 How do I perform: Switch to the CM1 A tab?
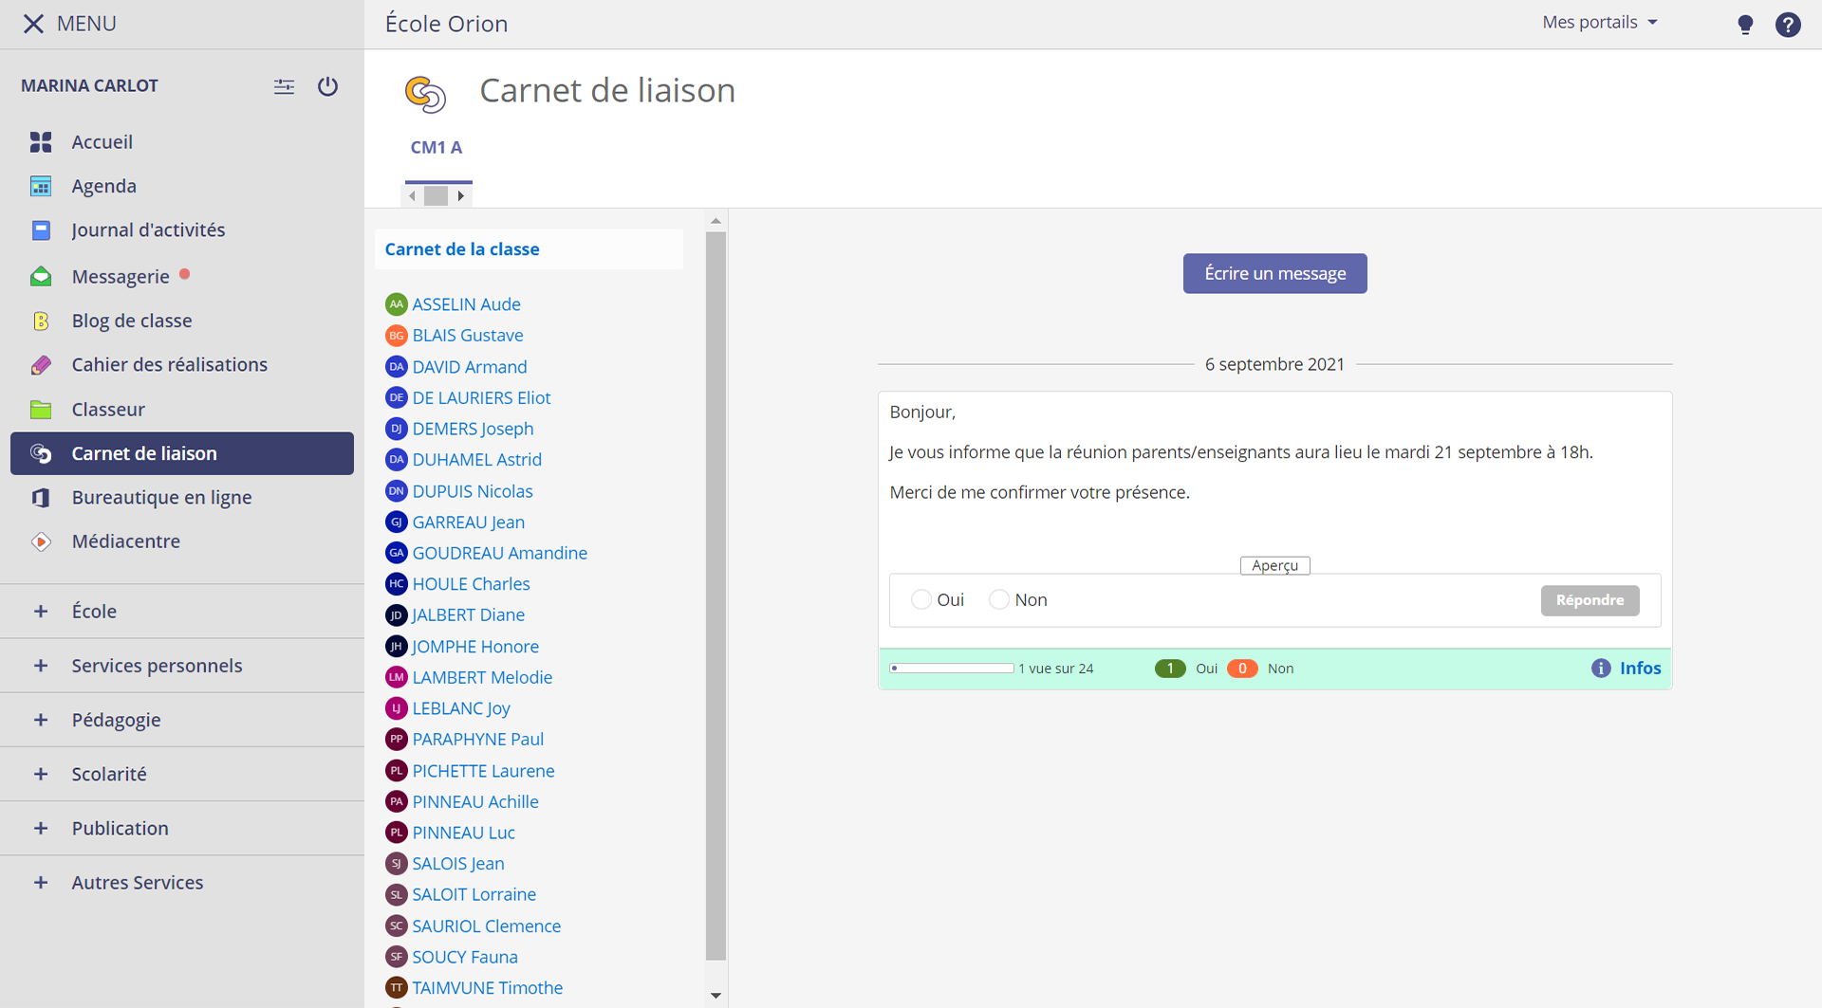pos(436,148)
